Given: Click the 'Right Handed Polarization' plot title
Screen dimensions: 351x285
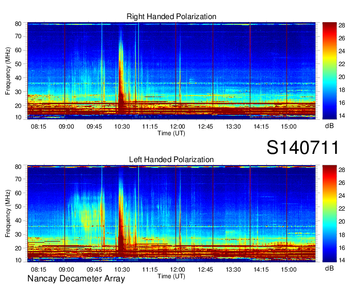Looking at the screenshot, I should coord(171,17).
